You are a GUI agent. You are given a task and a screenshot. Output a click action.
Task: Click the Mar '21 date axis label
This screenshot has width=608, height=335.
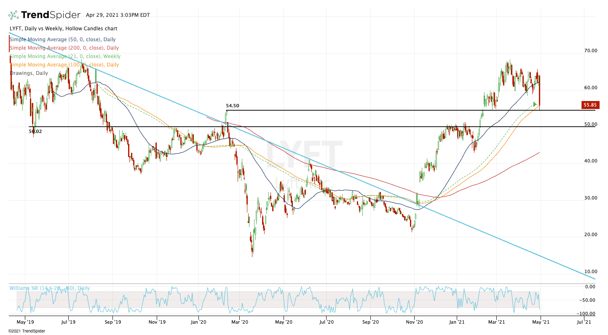(497, 323)
